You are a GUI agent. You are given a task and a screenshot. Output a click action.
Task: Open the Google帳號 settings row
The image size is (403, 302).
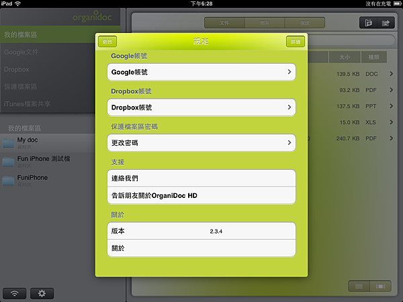pos(201,72)
